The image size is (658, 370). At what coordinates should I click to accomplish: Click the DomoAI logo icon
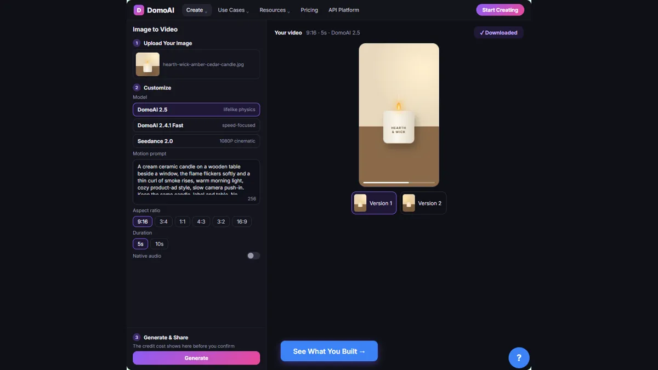[x=139, y=10]
